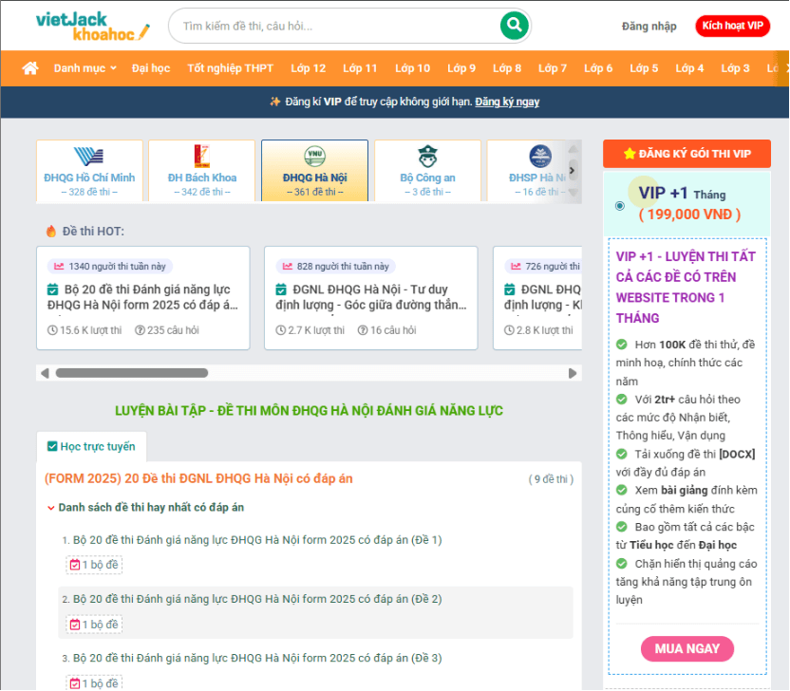Select the VIP +1 Tháng radio option
This screenshot has height=691, width=790.
620,205
